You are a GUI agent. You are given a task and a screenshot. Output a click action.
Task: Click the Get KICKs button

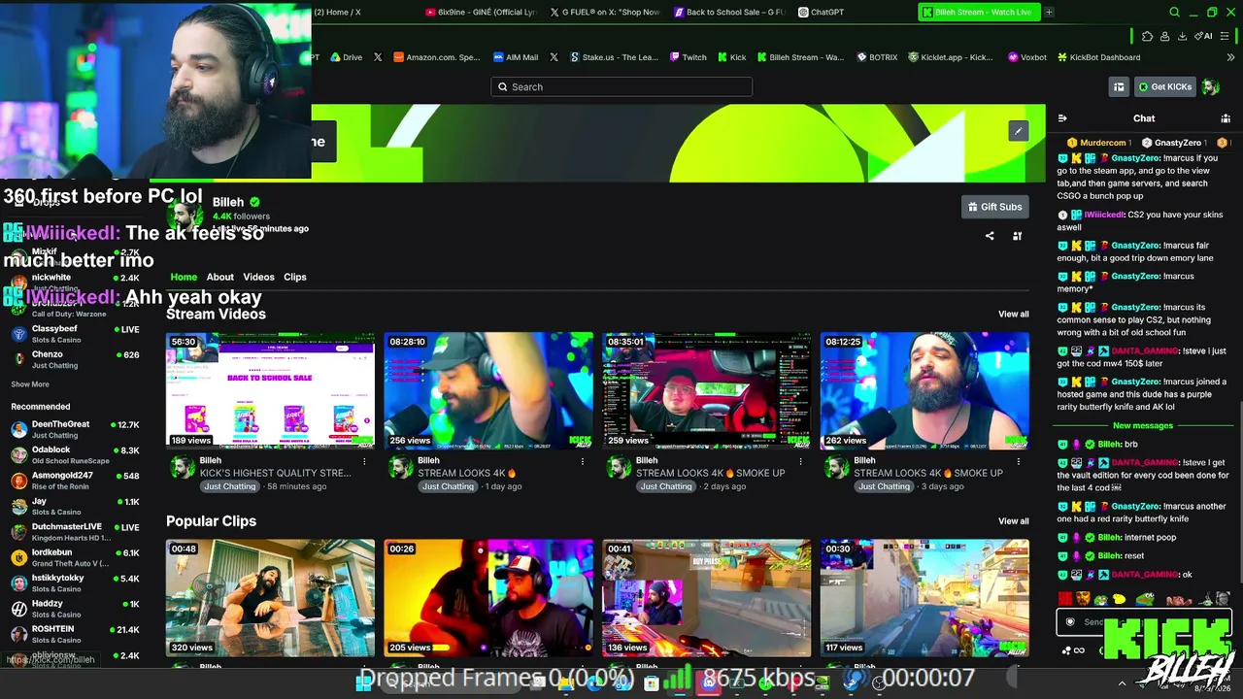click(x=1164, y=86)
